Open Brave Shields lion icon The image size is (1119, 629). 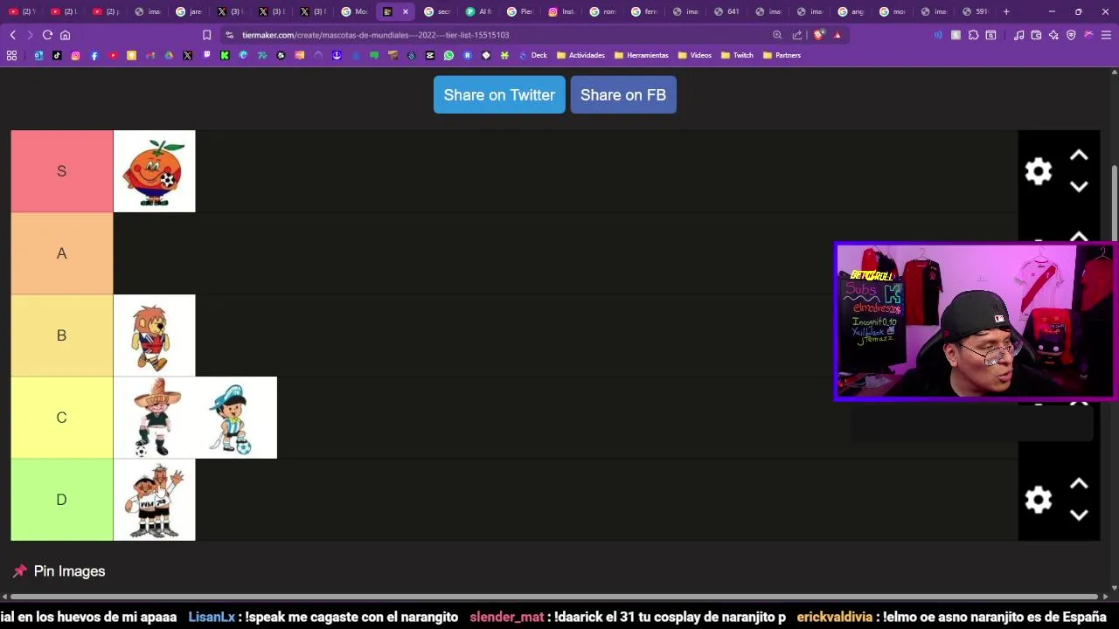[819, 35]
